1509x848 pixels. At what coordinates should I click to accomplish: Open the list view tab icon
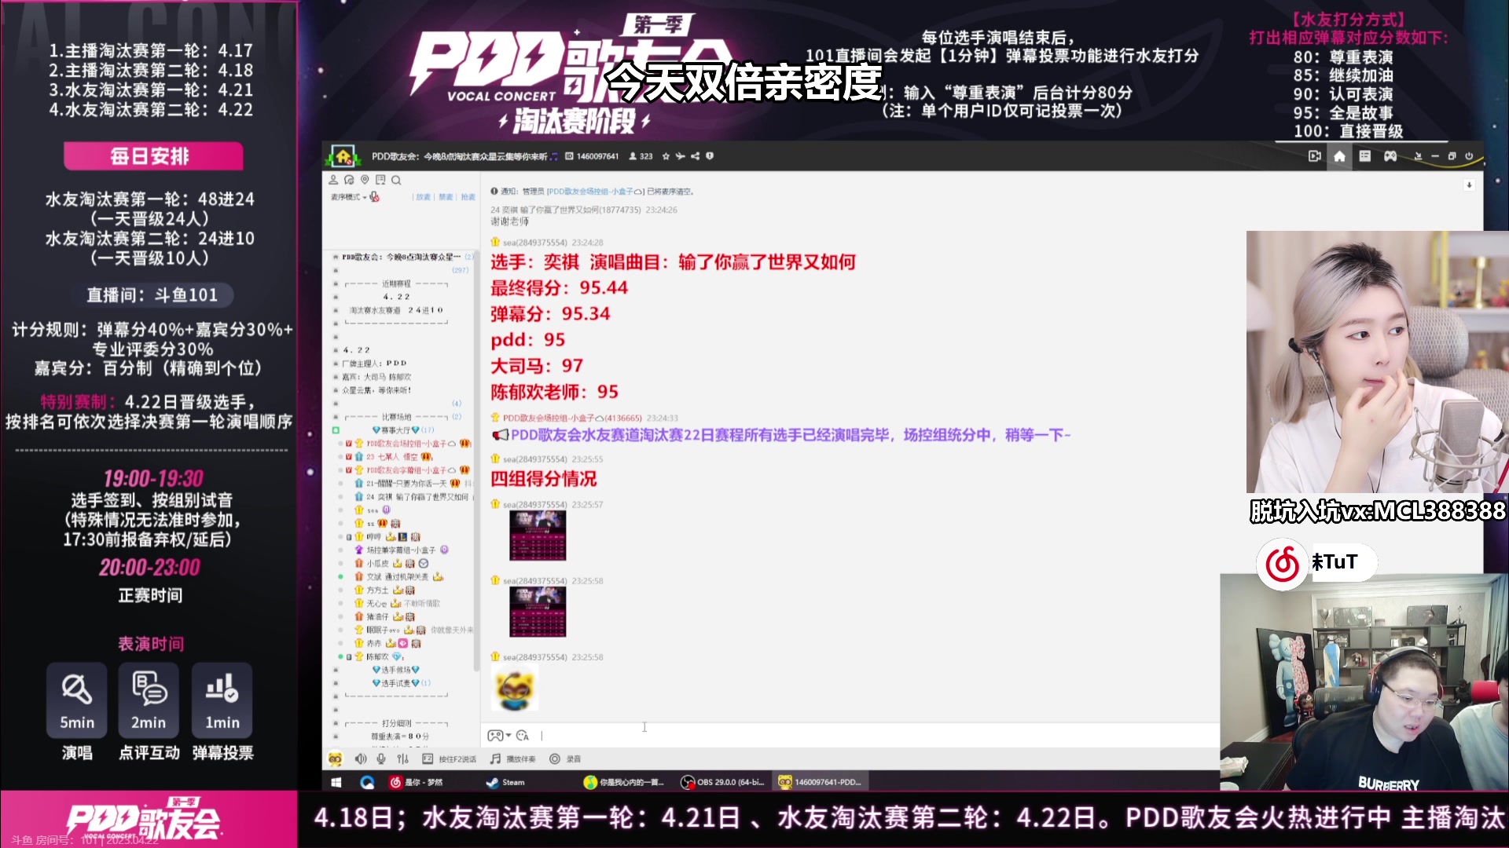tap(1364, 156)
